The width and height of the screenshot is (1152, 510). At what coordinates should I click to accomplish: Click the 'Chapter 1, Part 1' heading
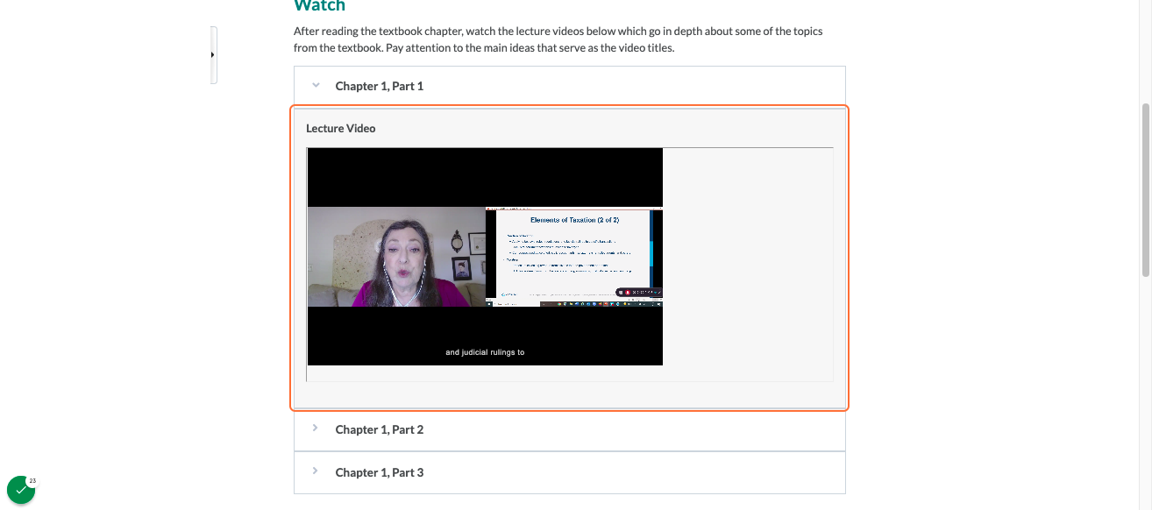click(380, 86)
